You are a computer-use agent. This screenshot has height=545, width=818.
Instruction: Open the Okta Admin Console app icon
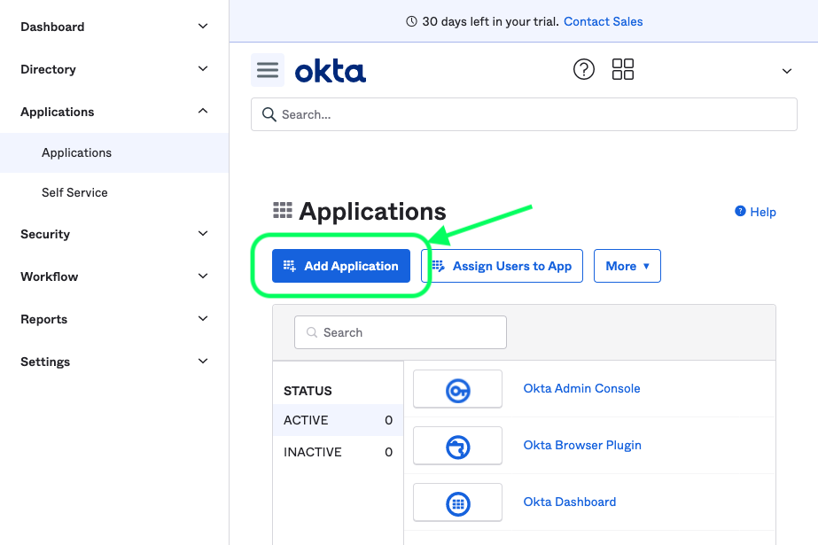[457, 389]
